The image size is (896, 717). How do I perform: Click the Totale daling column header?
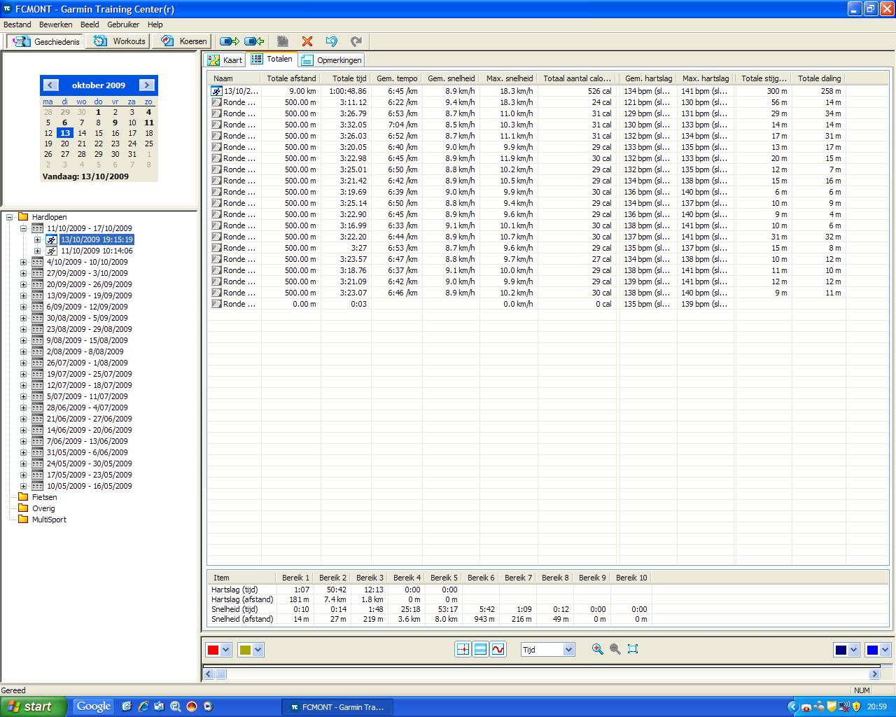point(819,78)
